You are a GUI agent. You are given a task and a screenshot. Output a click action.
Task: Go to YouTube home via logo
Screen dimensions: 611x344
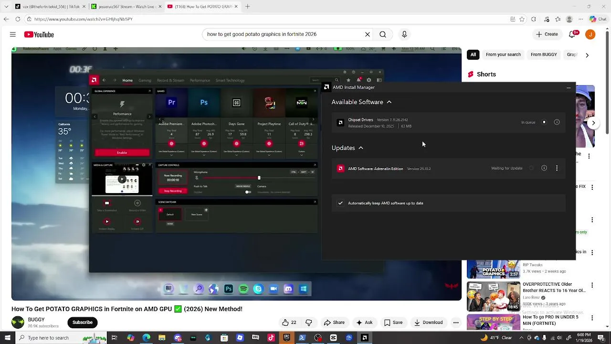coord(39,34)
